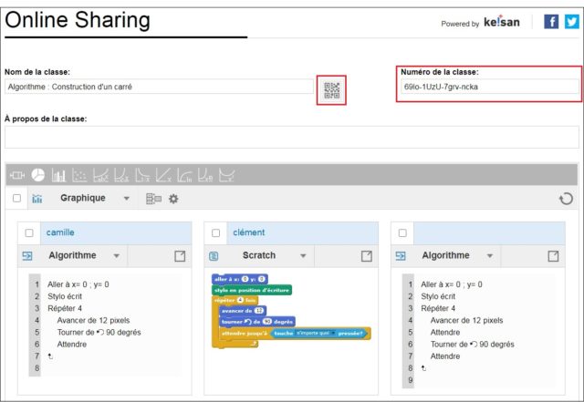
Task: Click the Numéro de la classe field
Action: [x=489, y=87]
